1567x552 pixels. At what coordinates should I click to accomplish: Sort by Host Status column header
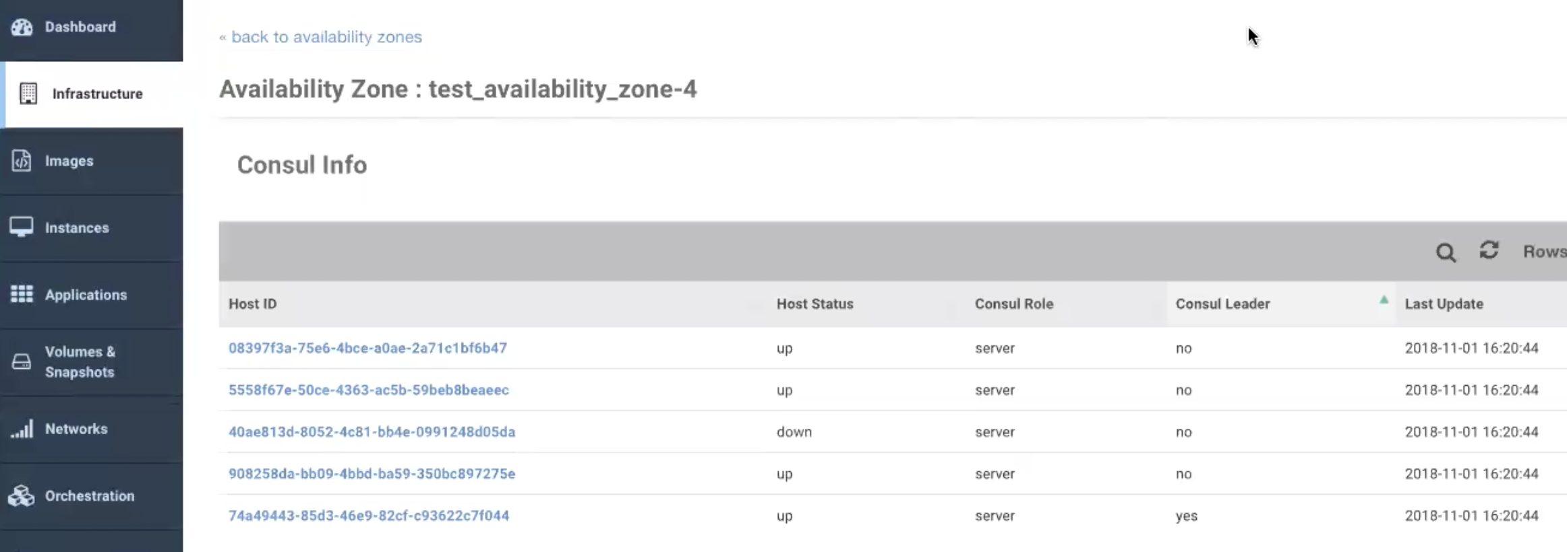coord(815,304)
